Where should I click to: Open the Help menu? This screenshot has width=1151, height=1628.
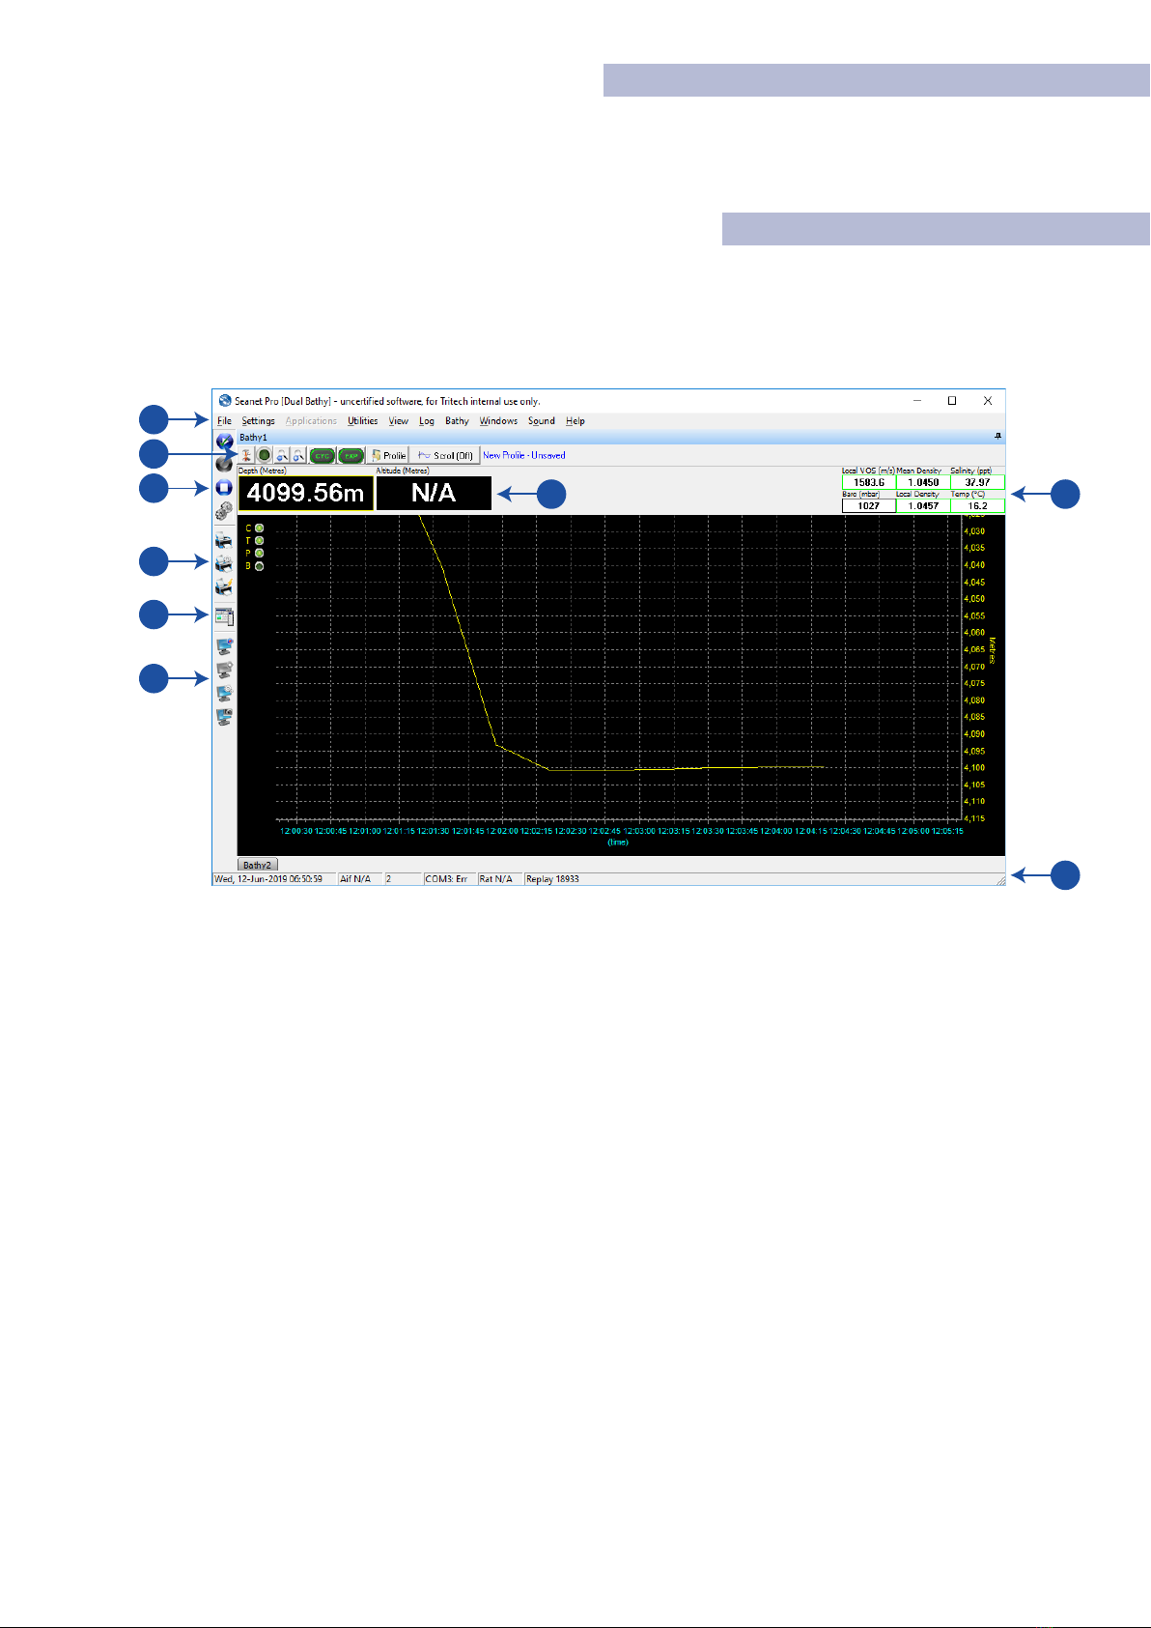(x=575, y=421)
